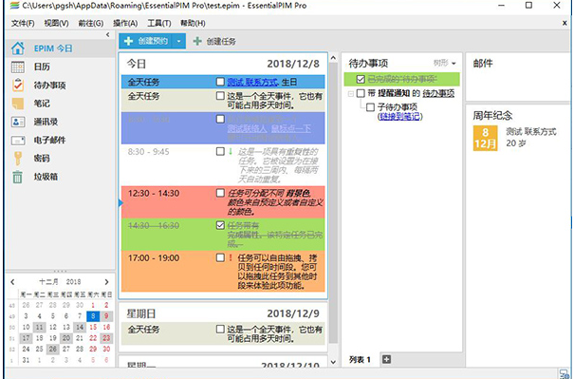Image resolution: width=574 pixels, height=379 pixels.
Task: Click the today list scrollbar thumb
Action: pos(333,203)
